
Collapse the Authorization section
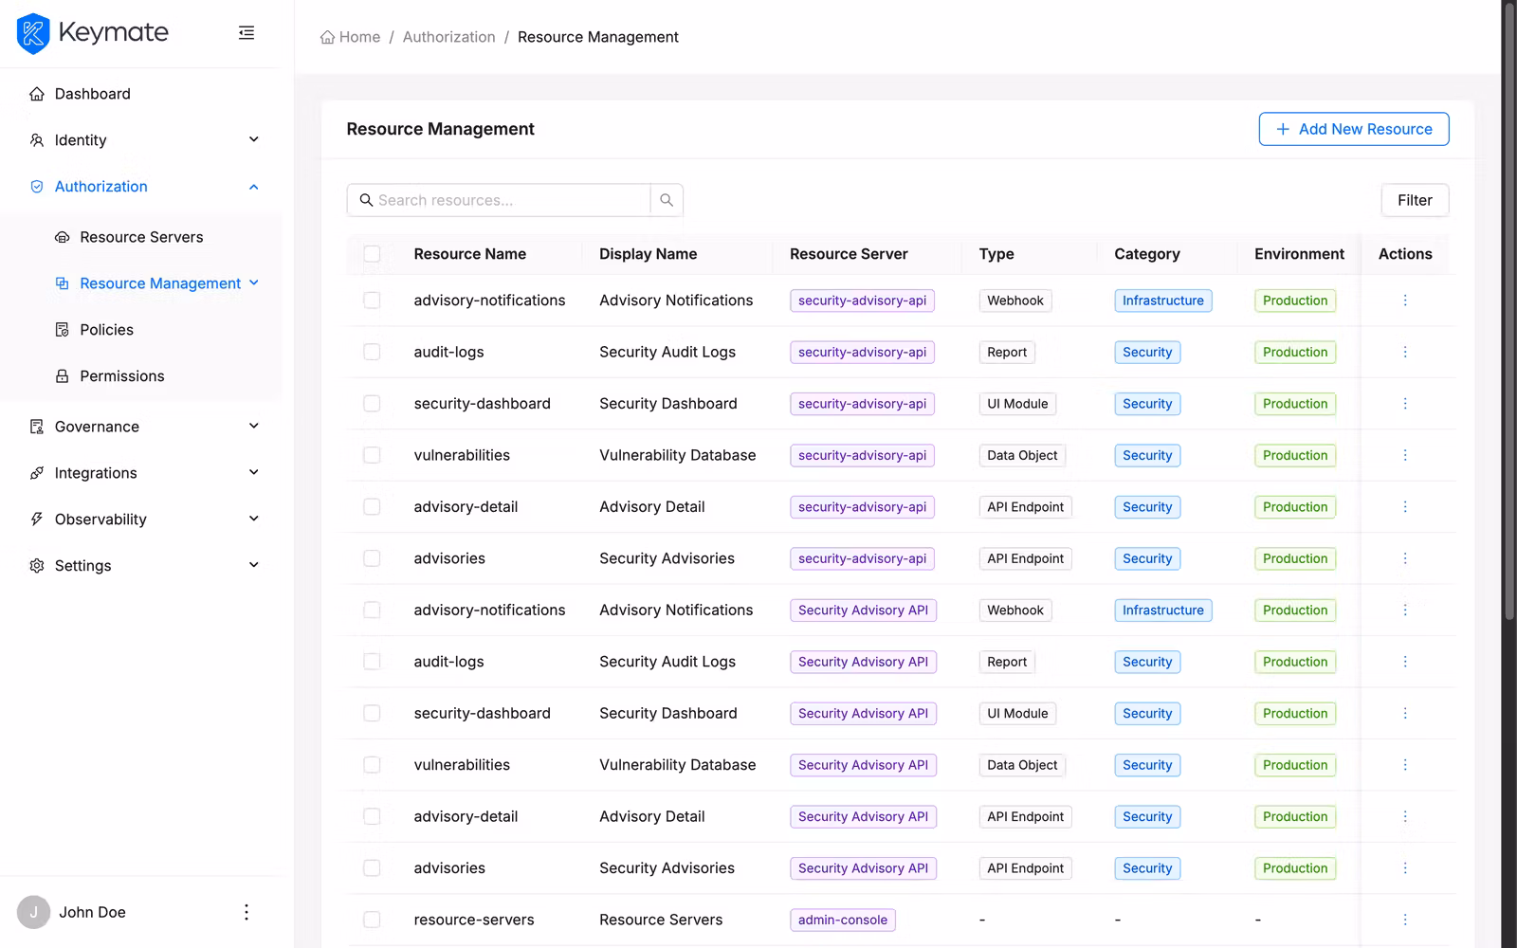coord(253,186)
